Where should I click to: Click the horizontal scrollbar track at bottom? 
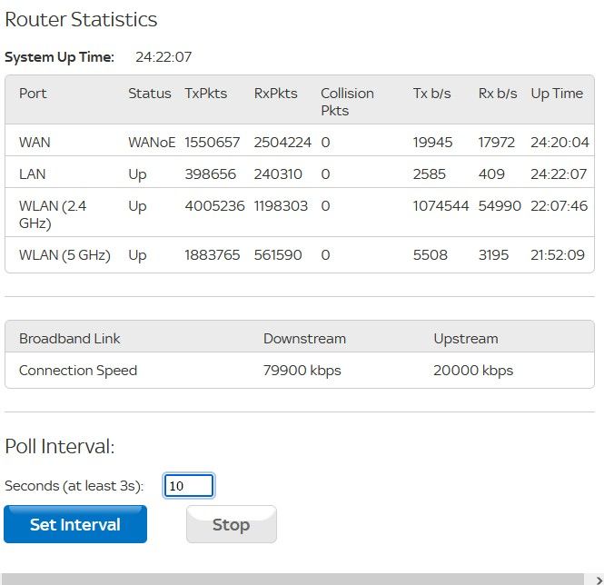coord(291,580)
